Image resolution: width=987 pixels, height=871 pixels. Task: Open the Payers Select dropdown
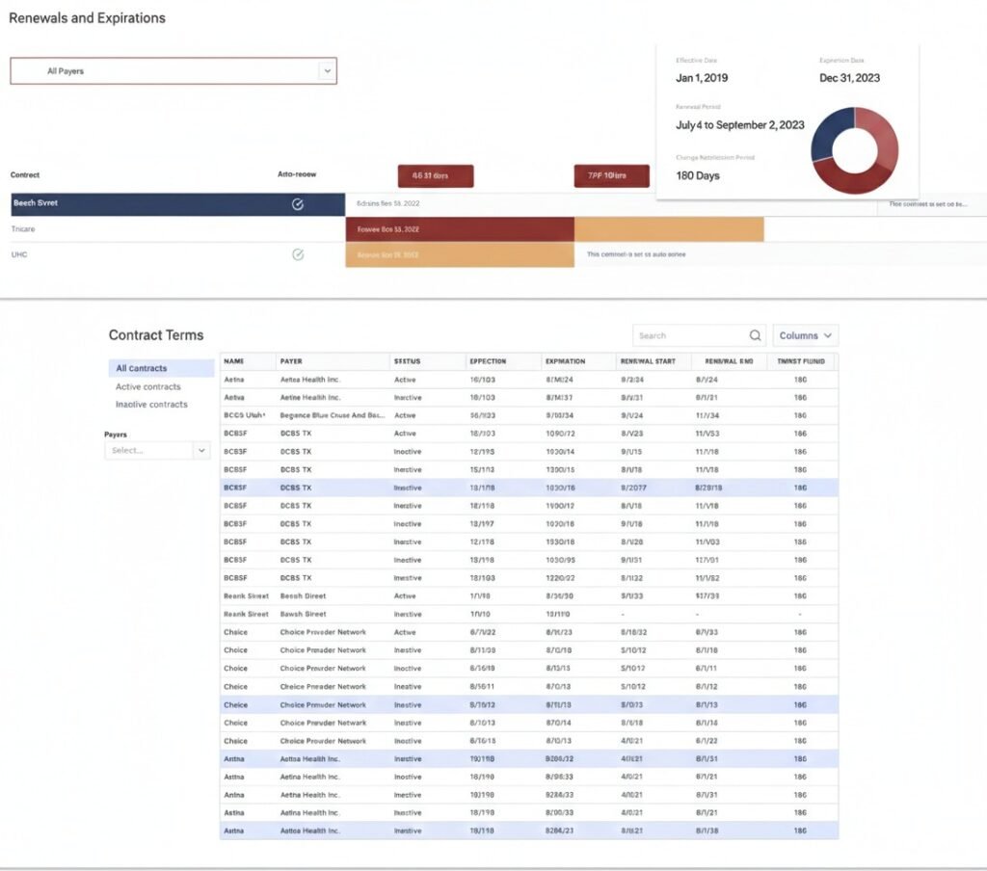[x=157, y=450]
